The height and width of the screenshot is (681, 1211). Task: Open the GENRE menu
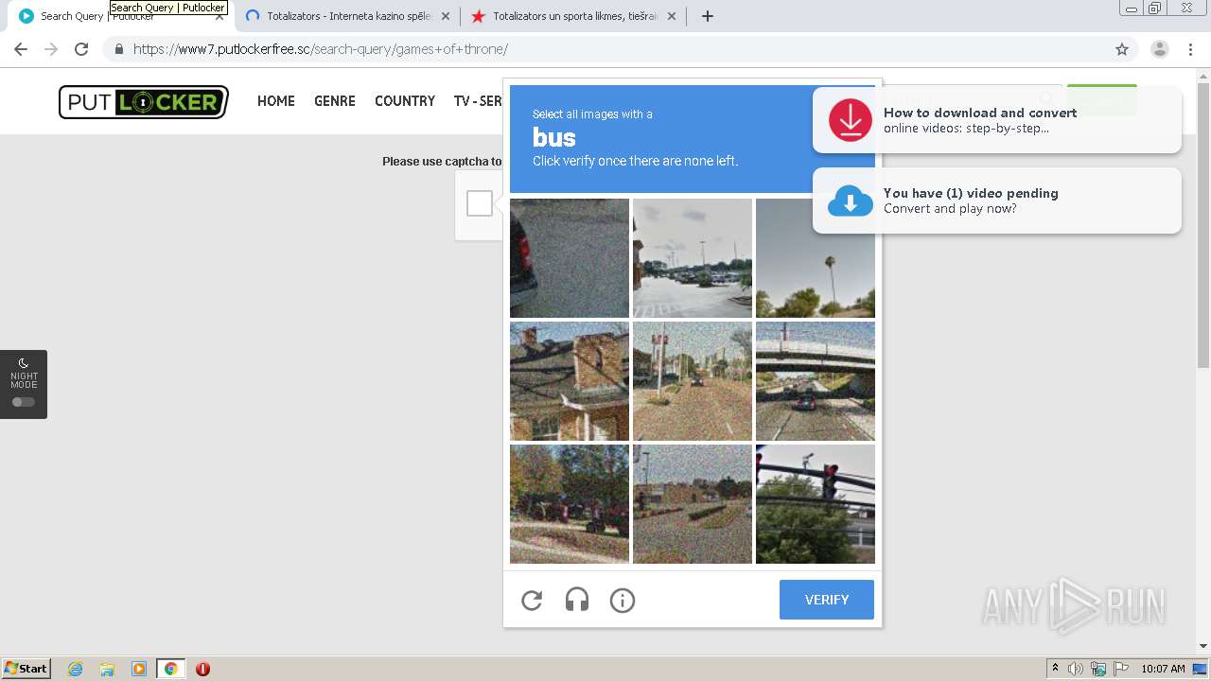335,101
